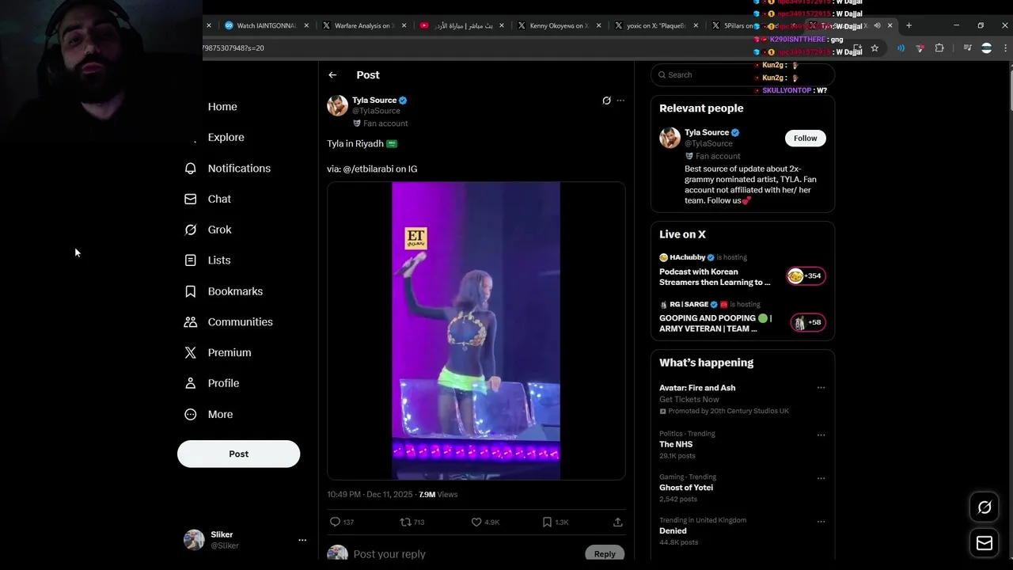This screenshot has width=1013, height=570.
Task: Open the floating Grok button
Action: point(985,507)
